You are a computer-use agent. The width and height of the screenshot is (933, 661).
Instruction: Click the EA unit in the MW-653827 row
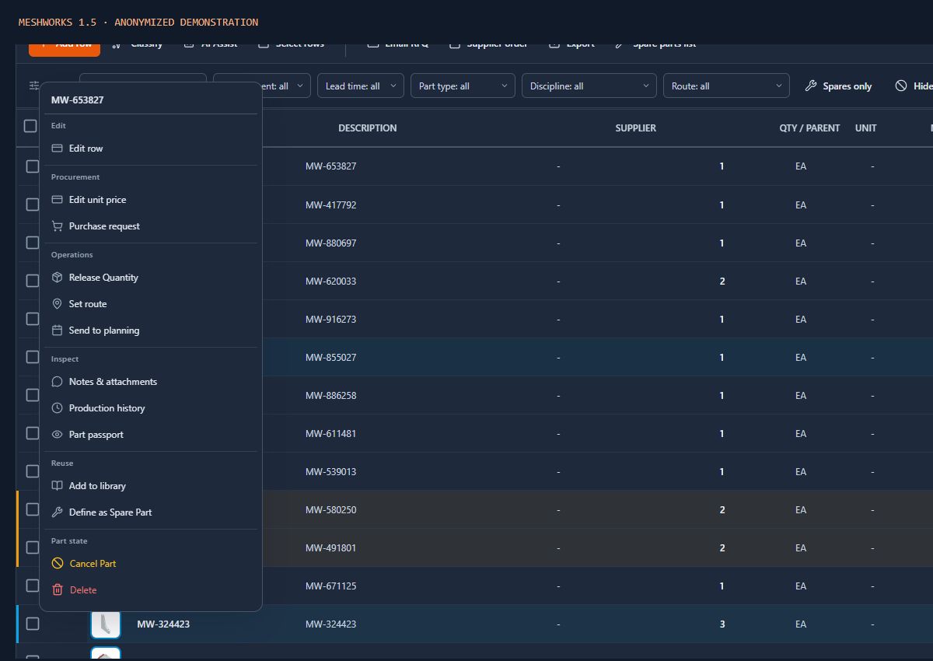(801, 166)
